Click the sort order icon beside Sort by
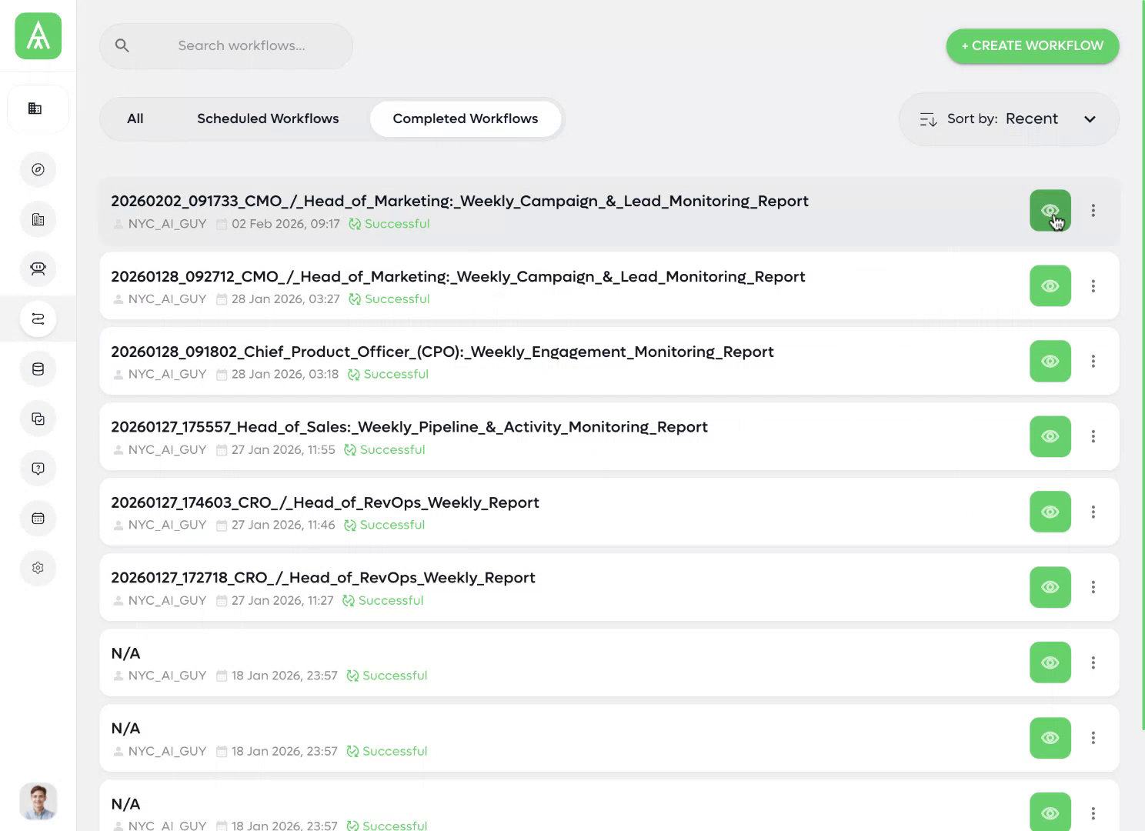 tap(928, 119)
